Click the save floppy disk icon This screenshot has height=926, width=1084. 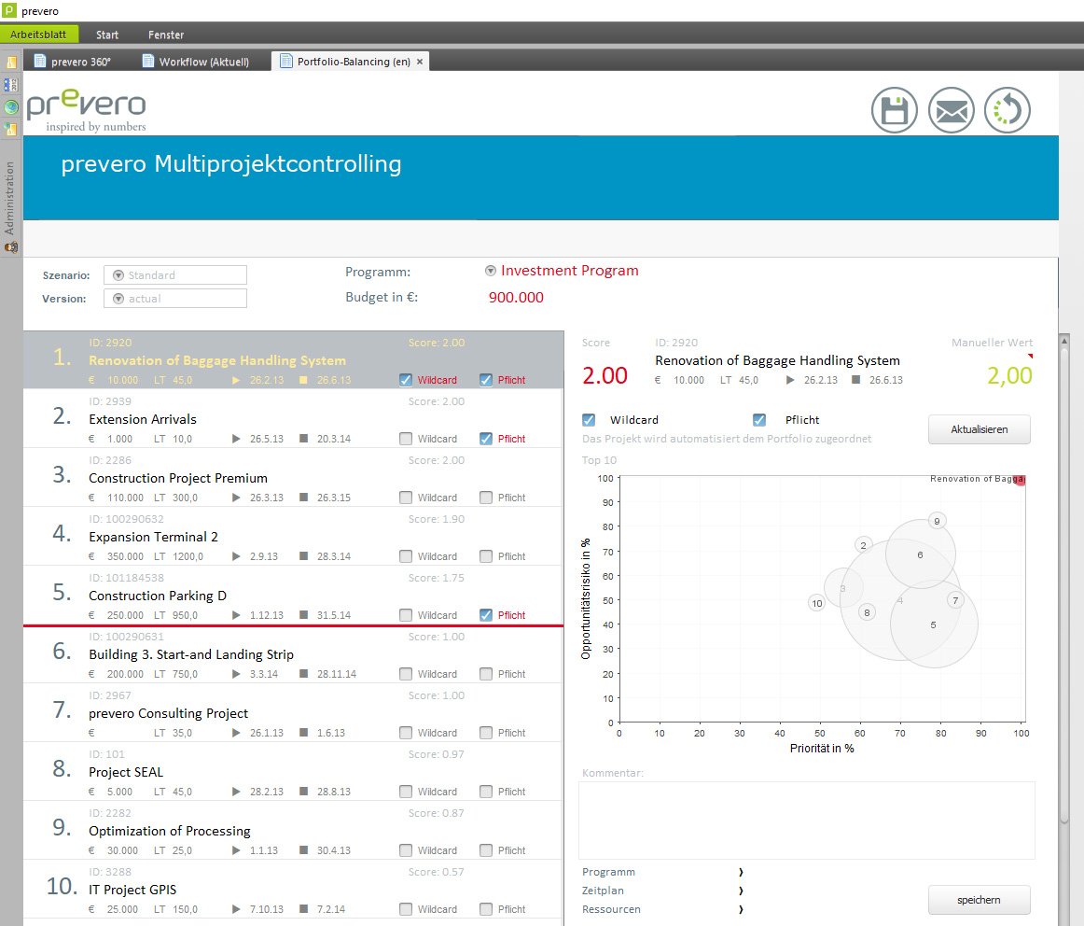click(894, 110)
